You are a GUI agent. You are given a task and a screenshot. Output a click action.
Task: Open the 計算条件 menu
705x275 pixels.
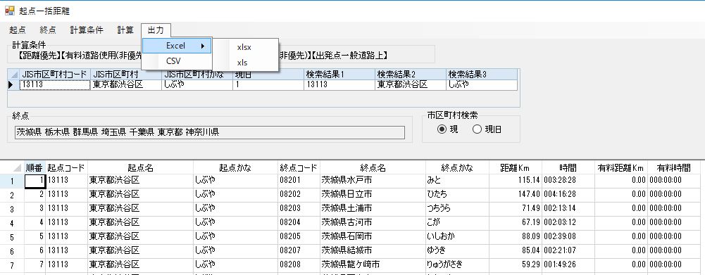pyautogui.click(x=87, y=30)
